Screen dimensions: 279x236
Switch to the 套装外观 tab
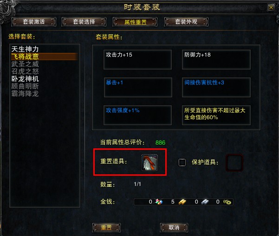tap(186, 22)
